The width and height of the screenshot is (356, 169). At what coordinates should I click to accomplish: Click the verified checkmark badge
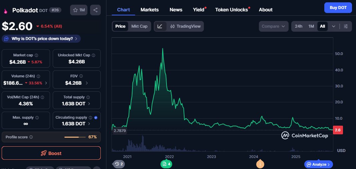95,118
